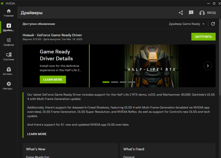
Task: Click the green LEARN MORE banner button
Action: (x=53, y=80)
